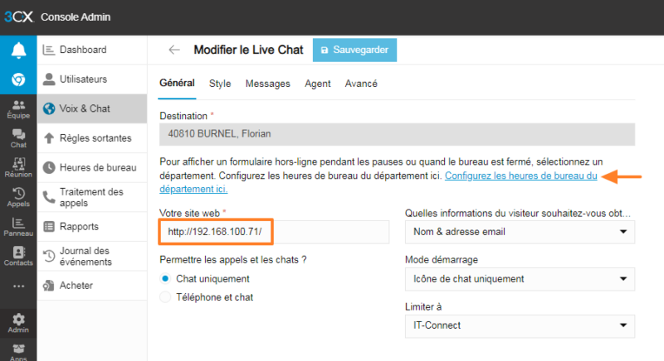Open the Appels call history icon
The width and height of the screenshot is (664, 361).
18,197
